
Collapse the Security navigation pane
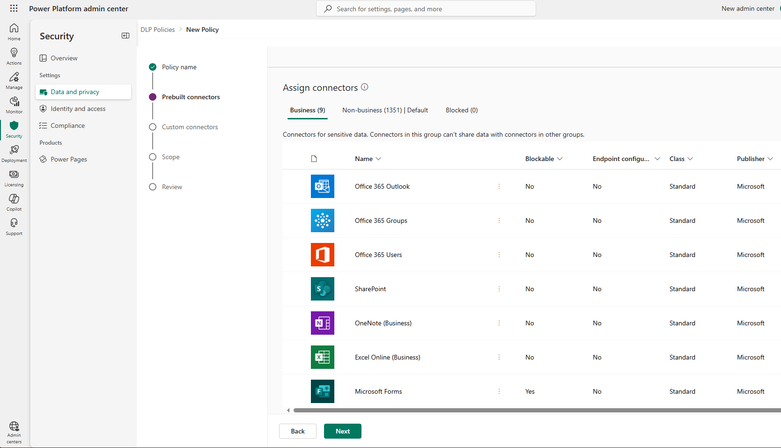[x=125, y=36]
